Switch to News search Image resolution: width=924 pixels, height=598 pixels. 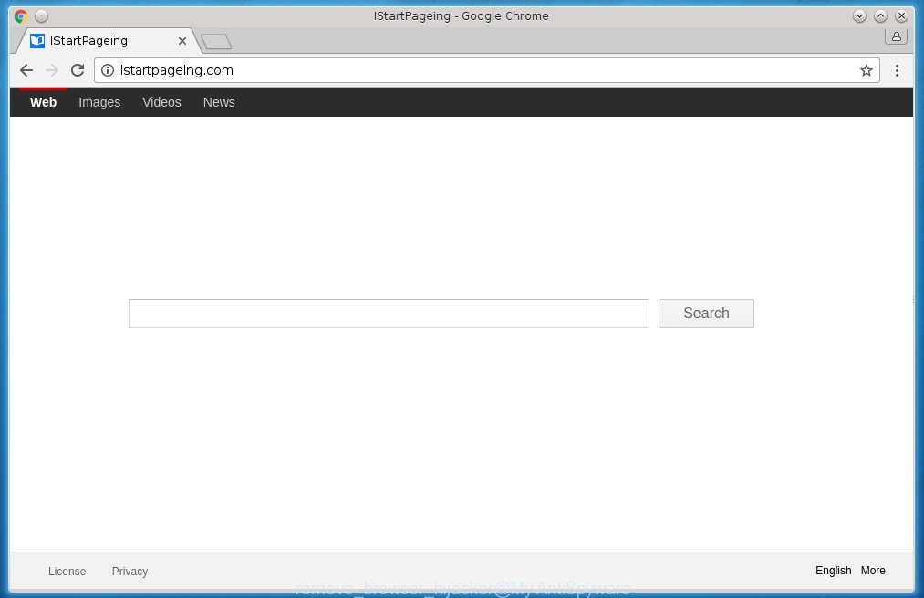(219, 102)
